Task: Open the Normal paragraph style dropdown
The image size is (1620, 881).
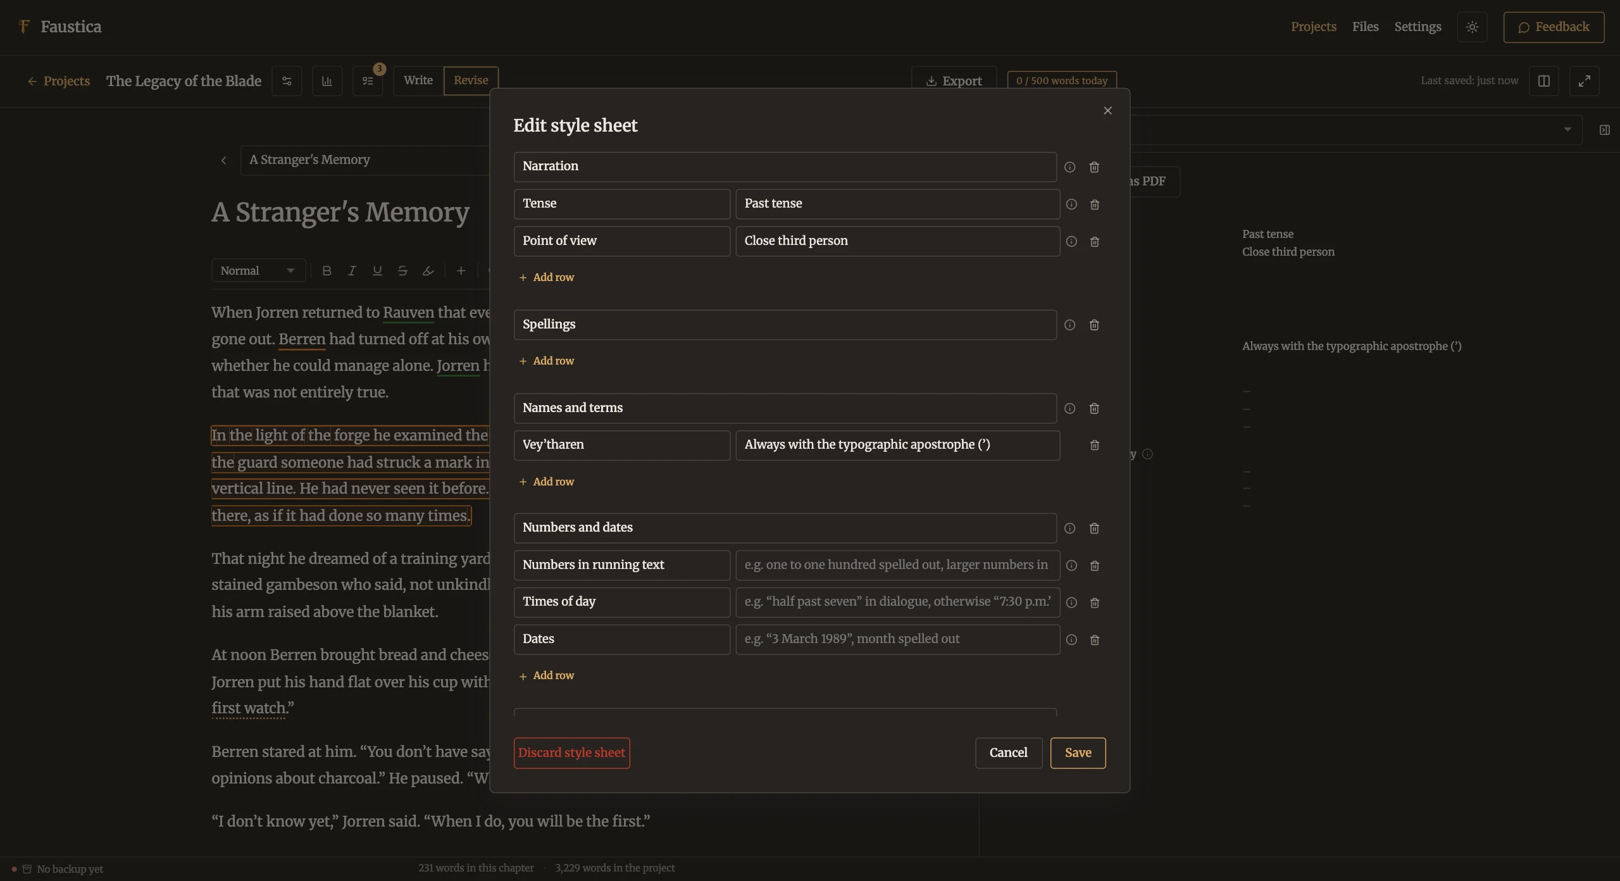Action: click(x=258, y=271)
